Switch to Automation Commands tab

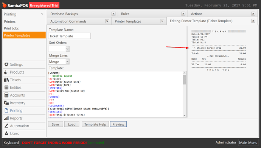click(x=68, y=22)
